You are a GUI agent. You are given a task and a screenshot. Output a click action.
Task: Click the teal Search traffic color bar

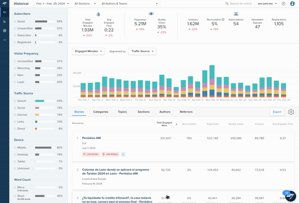(x=39, y=101)
